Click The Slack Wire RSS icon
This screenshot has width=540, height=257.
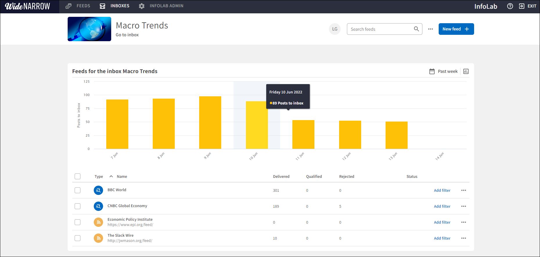click(x=98, y=238)
